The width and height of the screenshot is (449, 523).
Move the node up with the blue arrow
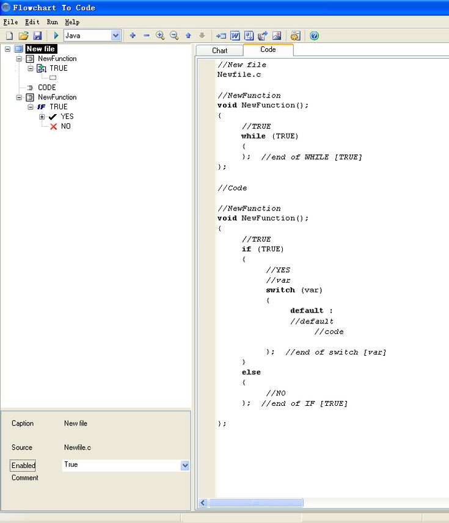[x=188, y=35]
